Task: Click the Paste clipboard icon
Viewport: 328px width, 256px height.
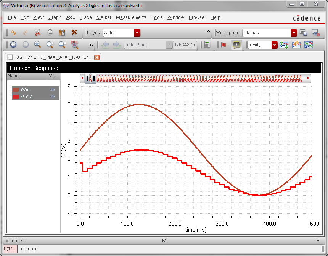Action: coord(62,33)
